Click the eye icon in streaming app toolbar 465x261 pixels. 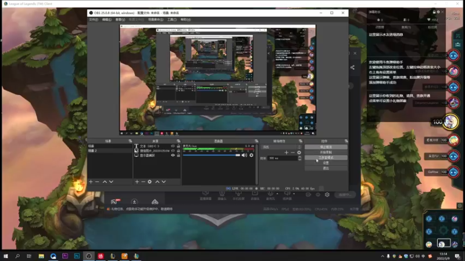318,194
